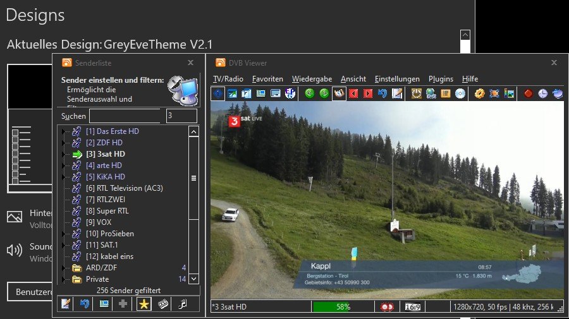Viewport: 569px width, 319px height.
Task: Open the Einstellungen menu
Action: 397,79
